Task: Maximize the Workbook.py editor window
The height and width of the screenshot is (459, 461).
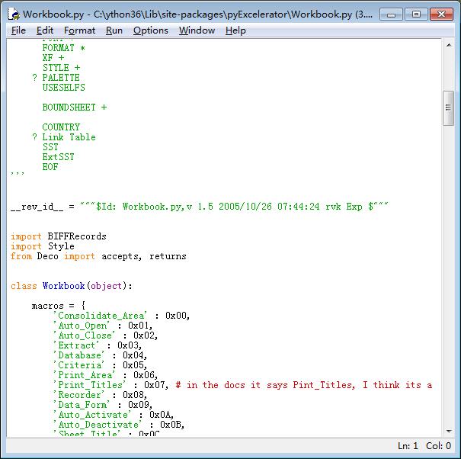Action: pyautogui.click(x=416, y=14)
